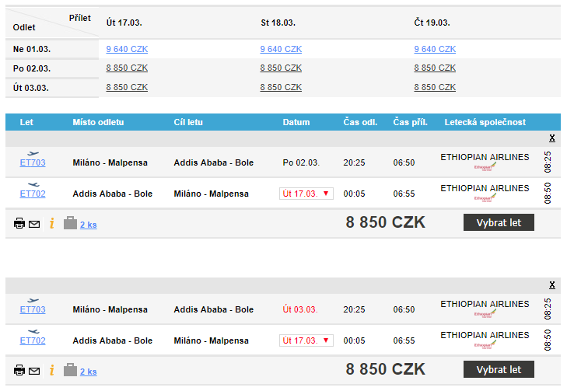Click info icon in second flight offer

tap(52, 371)
